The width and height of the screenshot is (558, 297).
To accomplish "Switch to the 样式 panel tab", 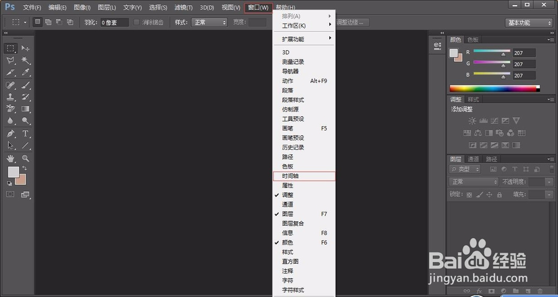I will coord(473,100).
